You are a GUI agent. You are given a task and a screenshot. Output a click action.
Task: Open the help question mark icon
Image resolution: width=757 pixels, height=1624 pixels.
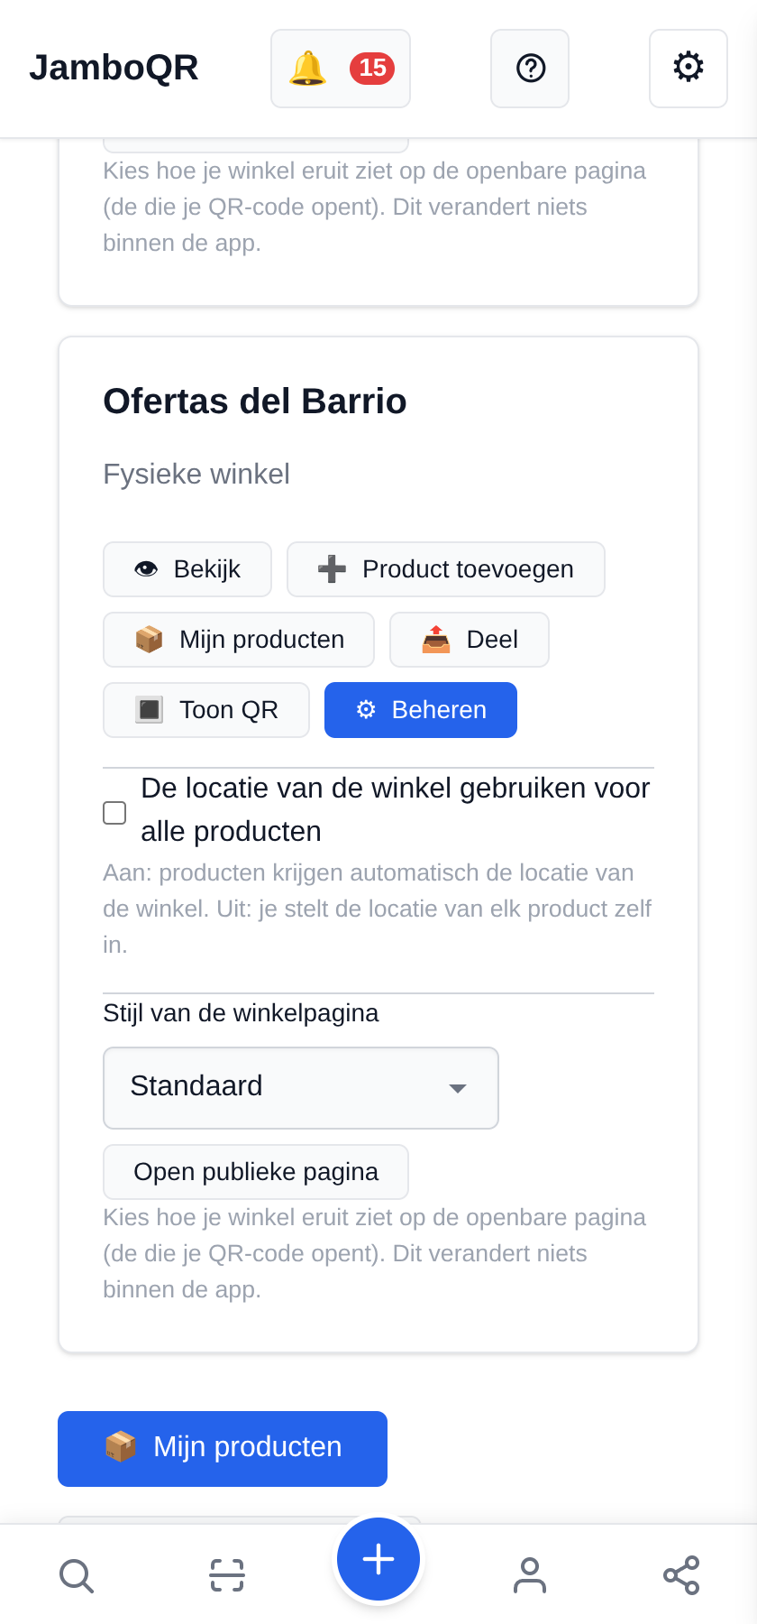click(530, 69)
